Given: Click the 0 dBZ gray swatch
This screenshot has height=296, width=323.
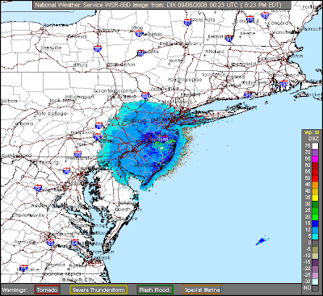Looking at the screenshot, I should 315,243.
